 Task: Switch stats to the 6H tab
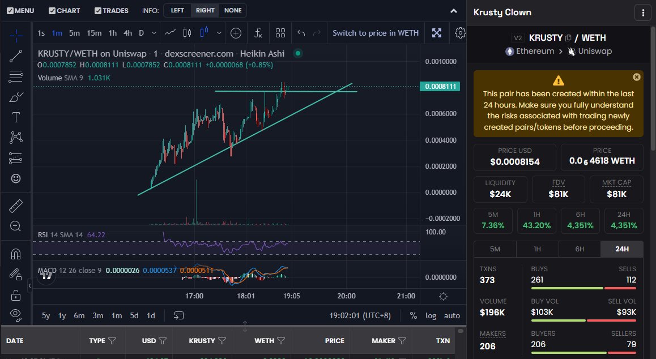pos(580,249)
